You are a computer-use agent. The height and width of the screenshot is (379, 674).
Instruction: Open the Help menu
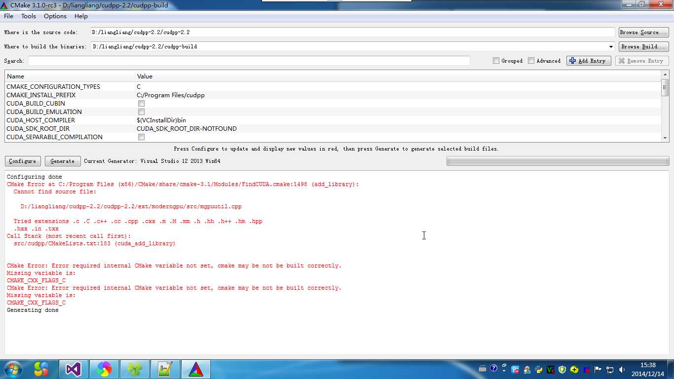click(81, 16)
